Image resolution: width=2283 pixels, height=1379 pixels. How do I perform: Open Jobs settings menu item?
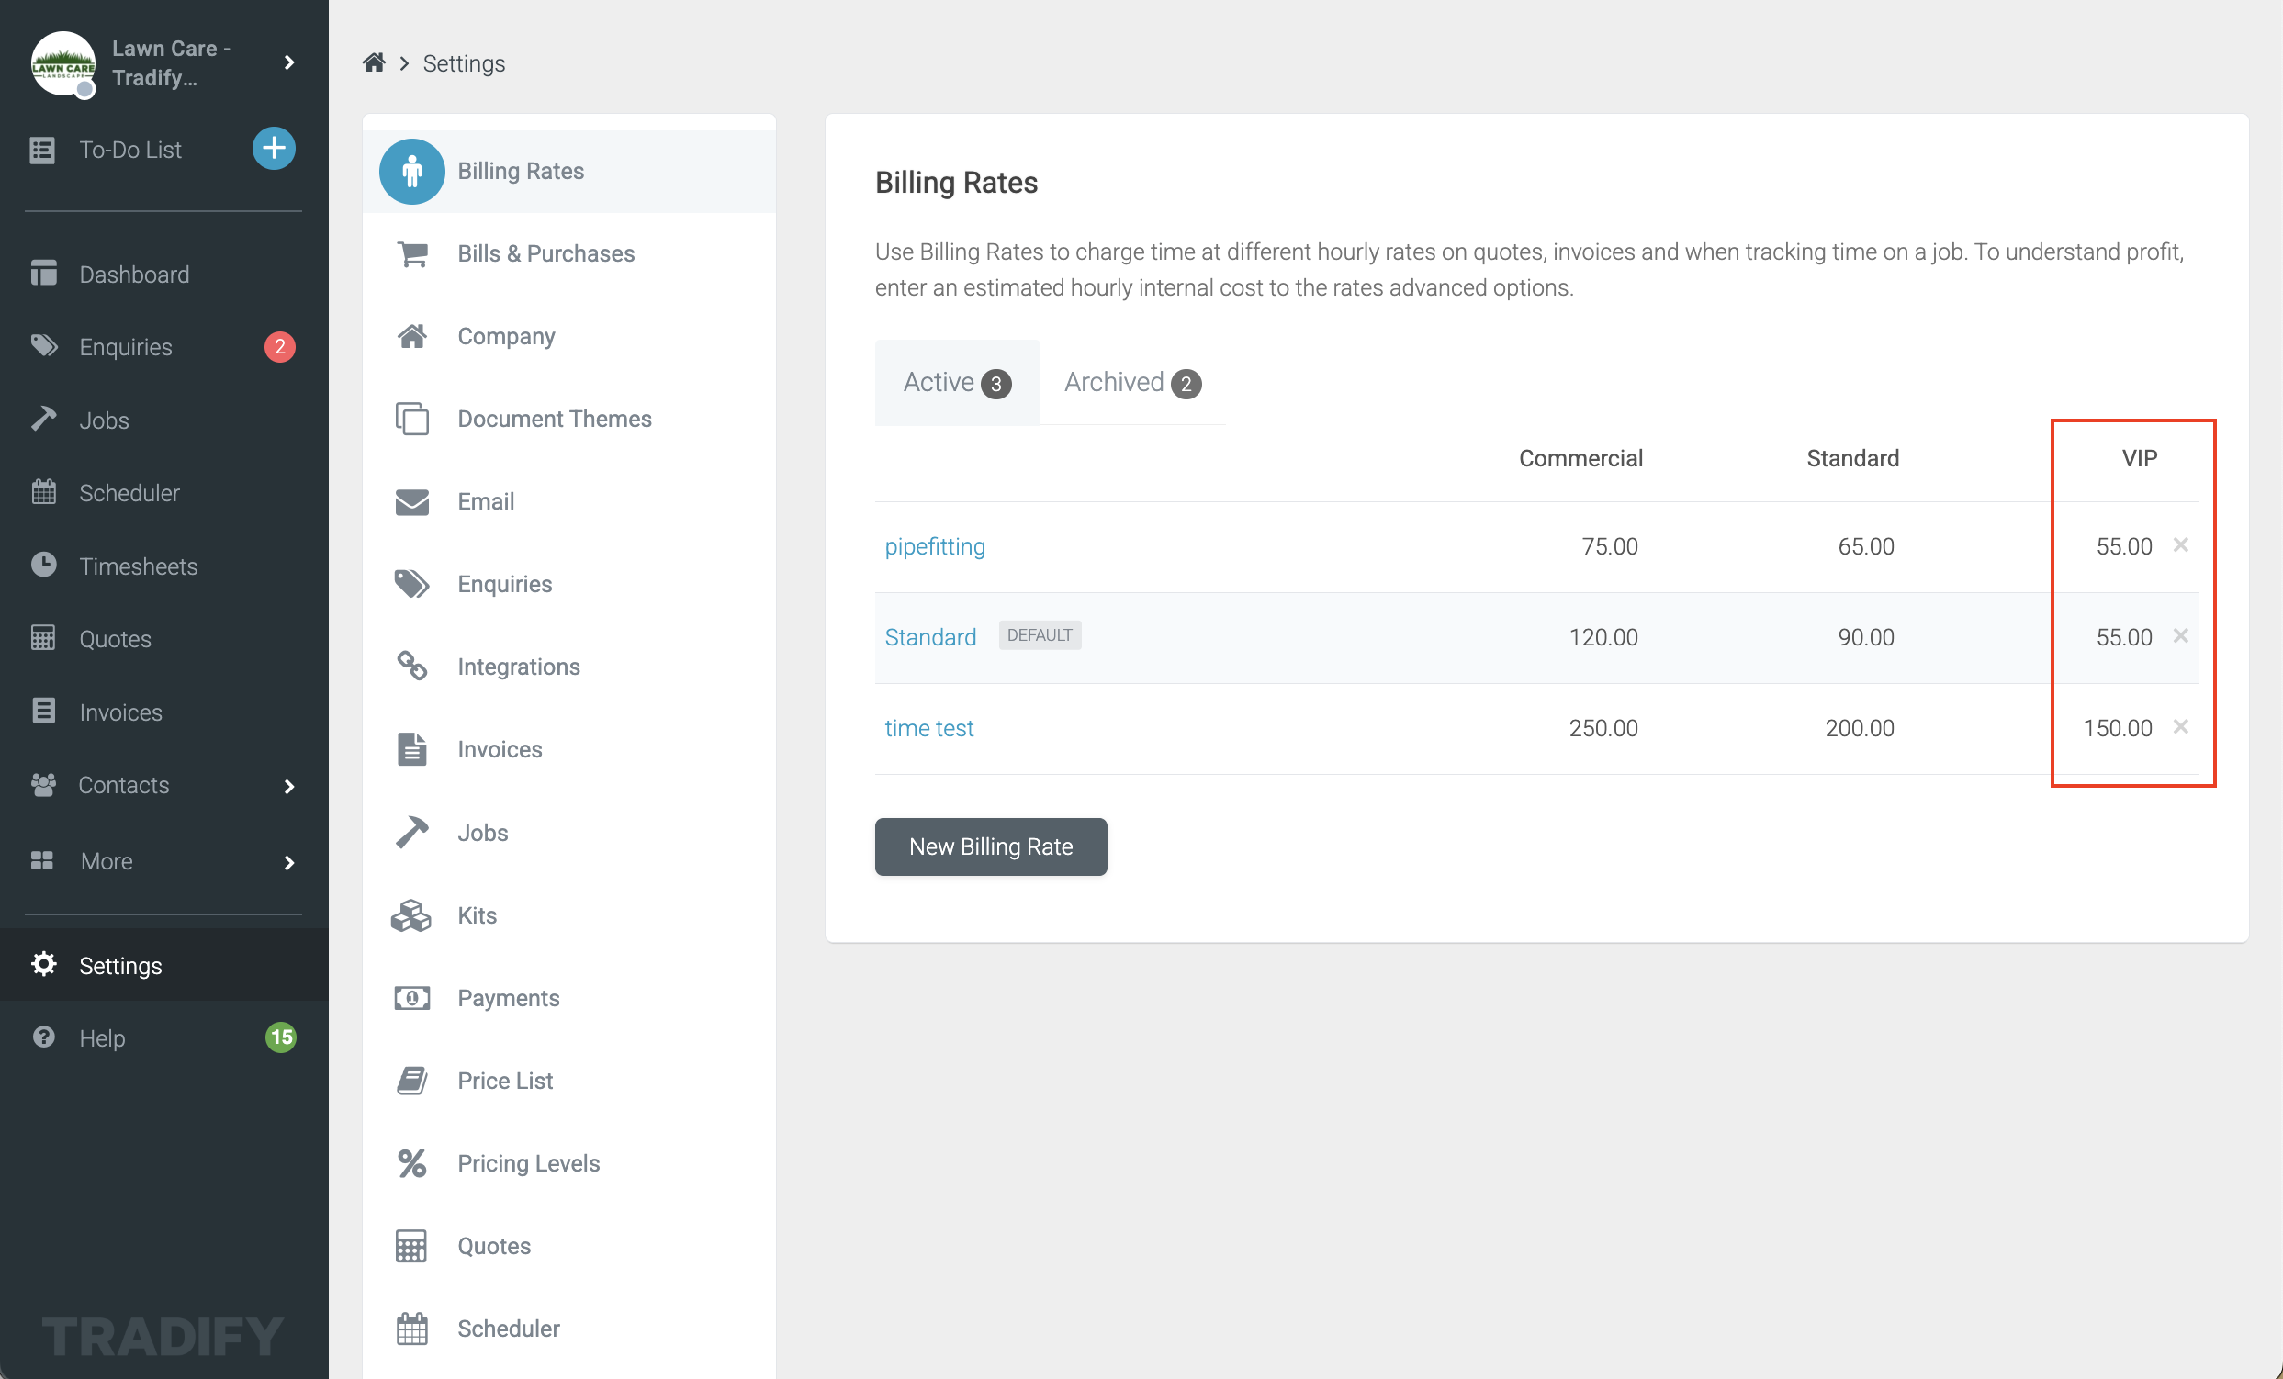(568, 833)
